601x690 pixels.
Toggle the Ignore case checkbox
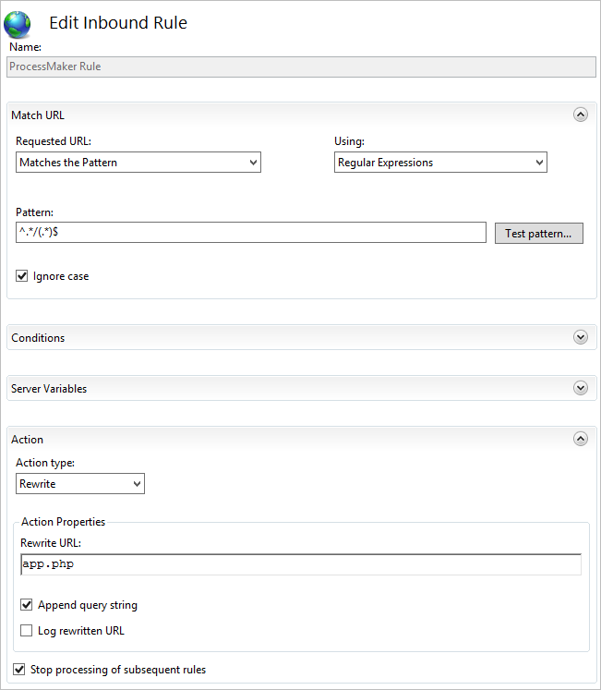point(22,276)
